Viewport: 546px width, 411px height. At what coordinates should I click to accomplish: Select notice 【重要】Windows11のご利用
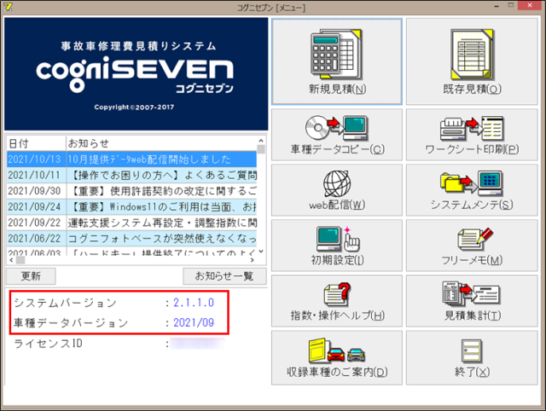pos(131,206)
